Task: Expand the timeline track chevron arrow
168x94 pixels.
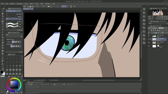Action: pyautogui.click(x=39, y=87)
